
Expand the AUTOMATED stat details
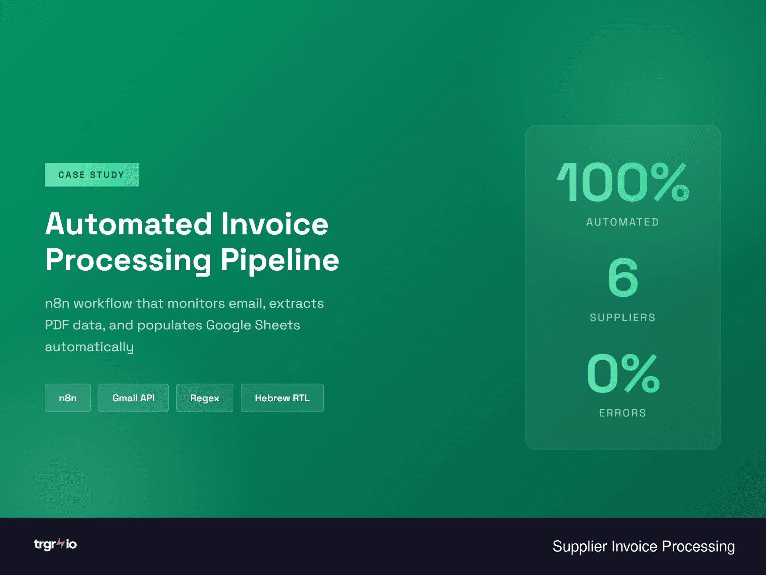(x=622, y=222)
